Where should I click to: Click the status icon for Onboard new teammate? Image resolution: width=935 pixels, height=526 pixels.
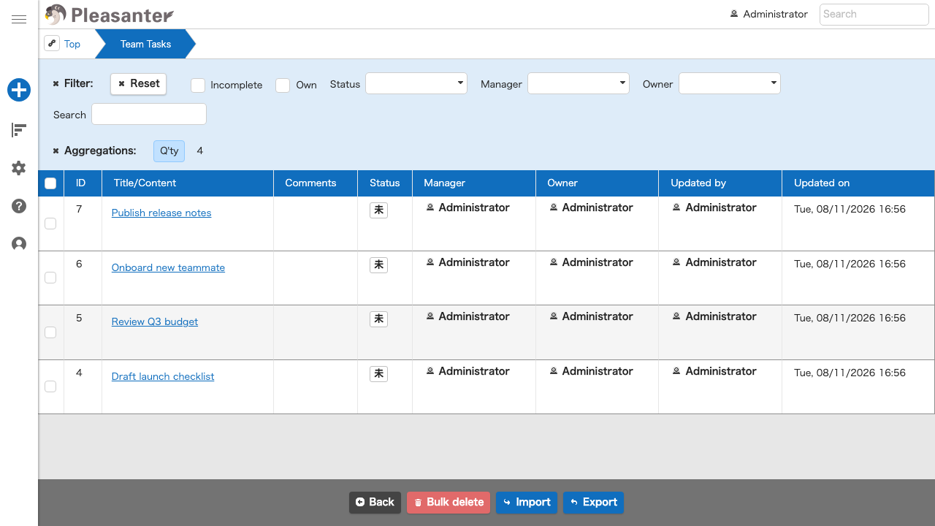pyautogui.click(x=378, y=265)
